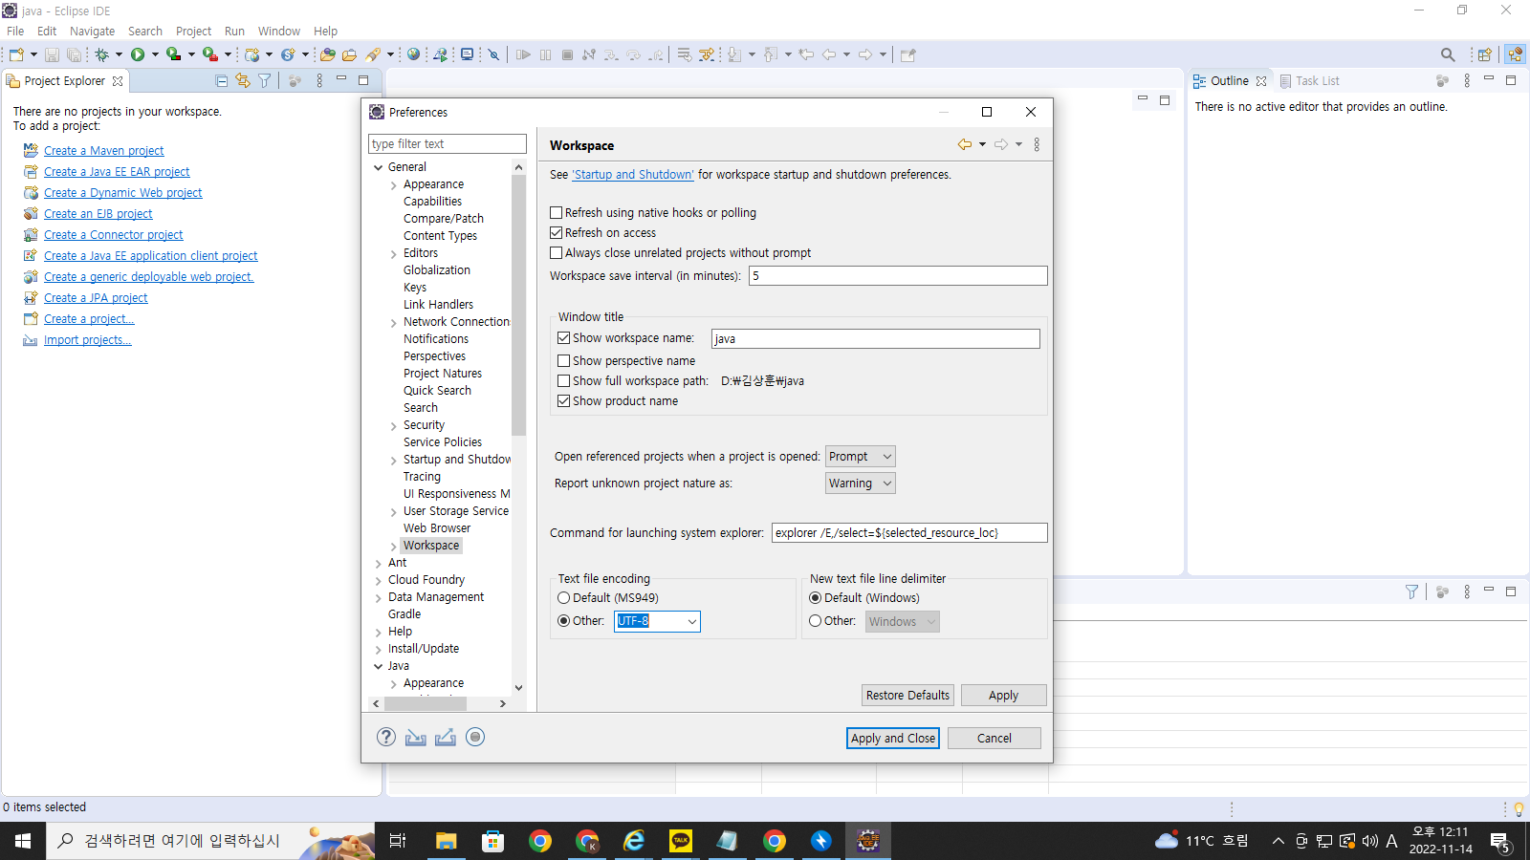Open the Prompt dropdown for referenced projects

861,457
